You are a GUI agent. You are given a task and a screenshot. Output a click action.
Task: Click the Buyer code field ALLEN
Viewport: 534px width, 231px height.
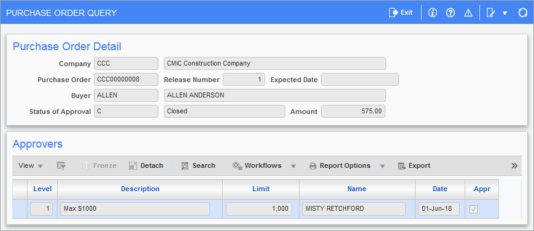click(x=126, y=95)
